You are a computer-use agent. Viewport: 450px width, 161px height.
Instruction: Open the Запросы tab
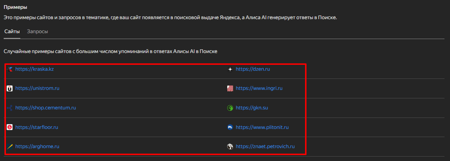point(37,32)
